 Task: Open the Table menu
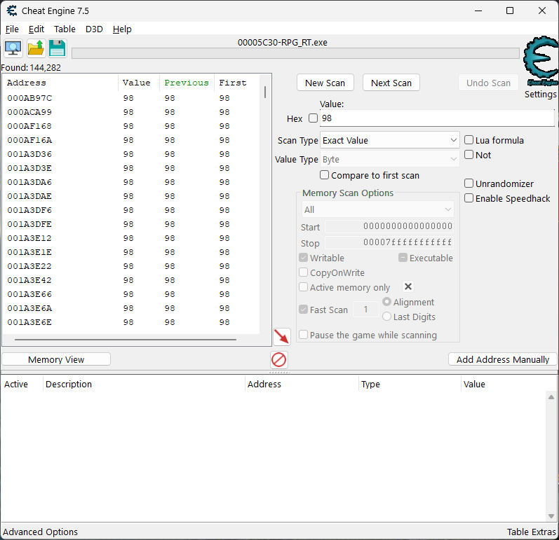[x=65, y=29]
